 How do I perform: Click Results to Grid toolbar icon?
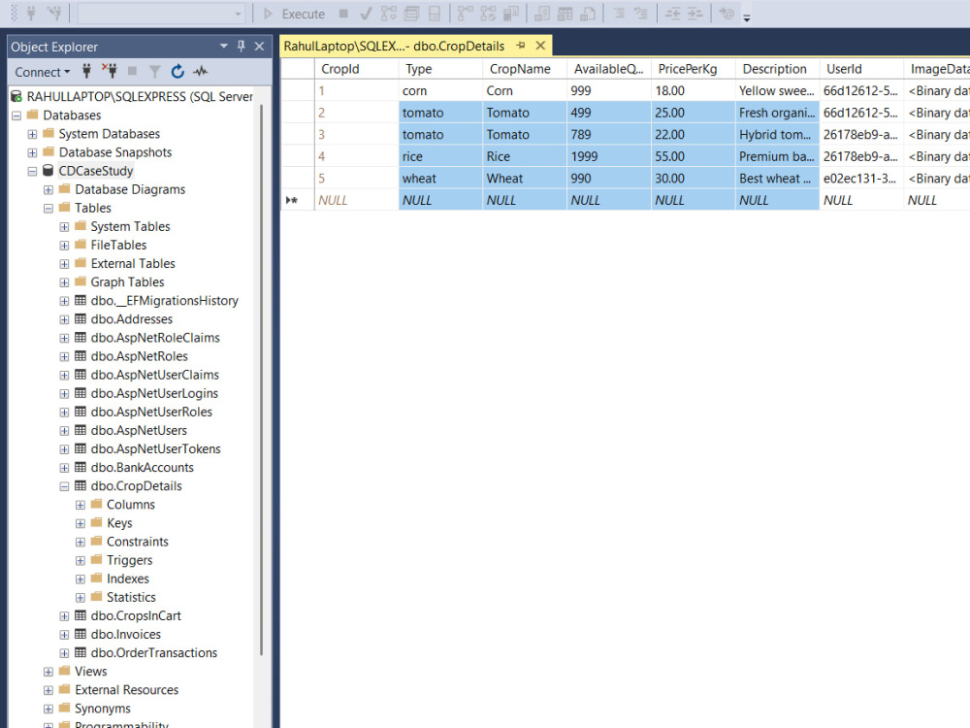(565, 14)
